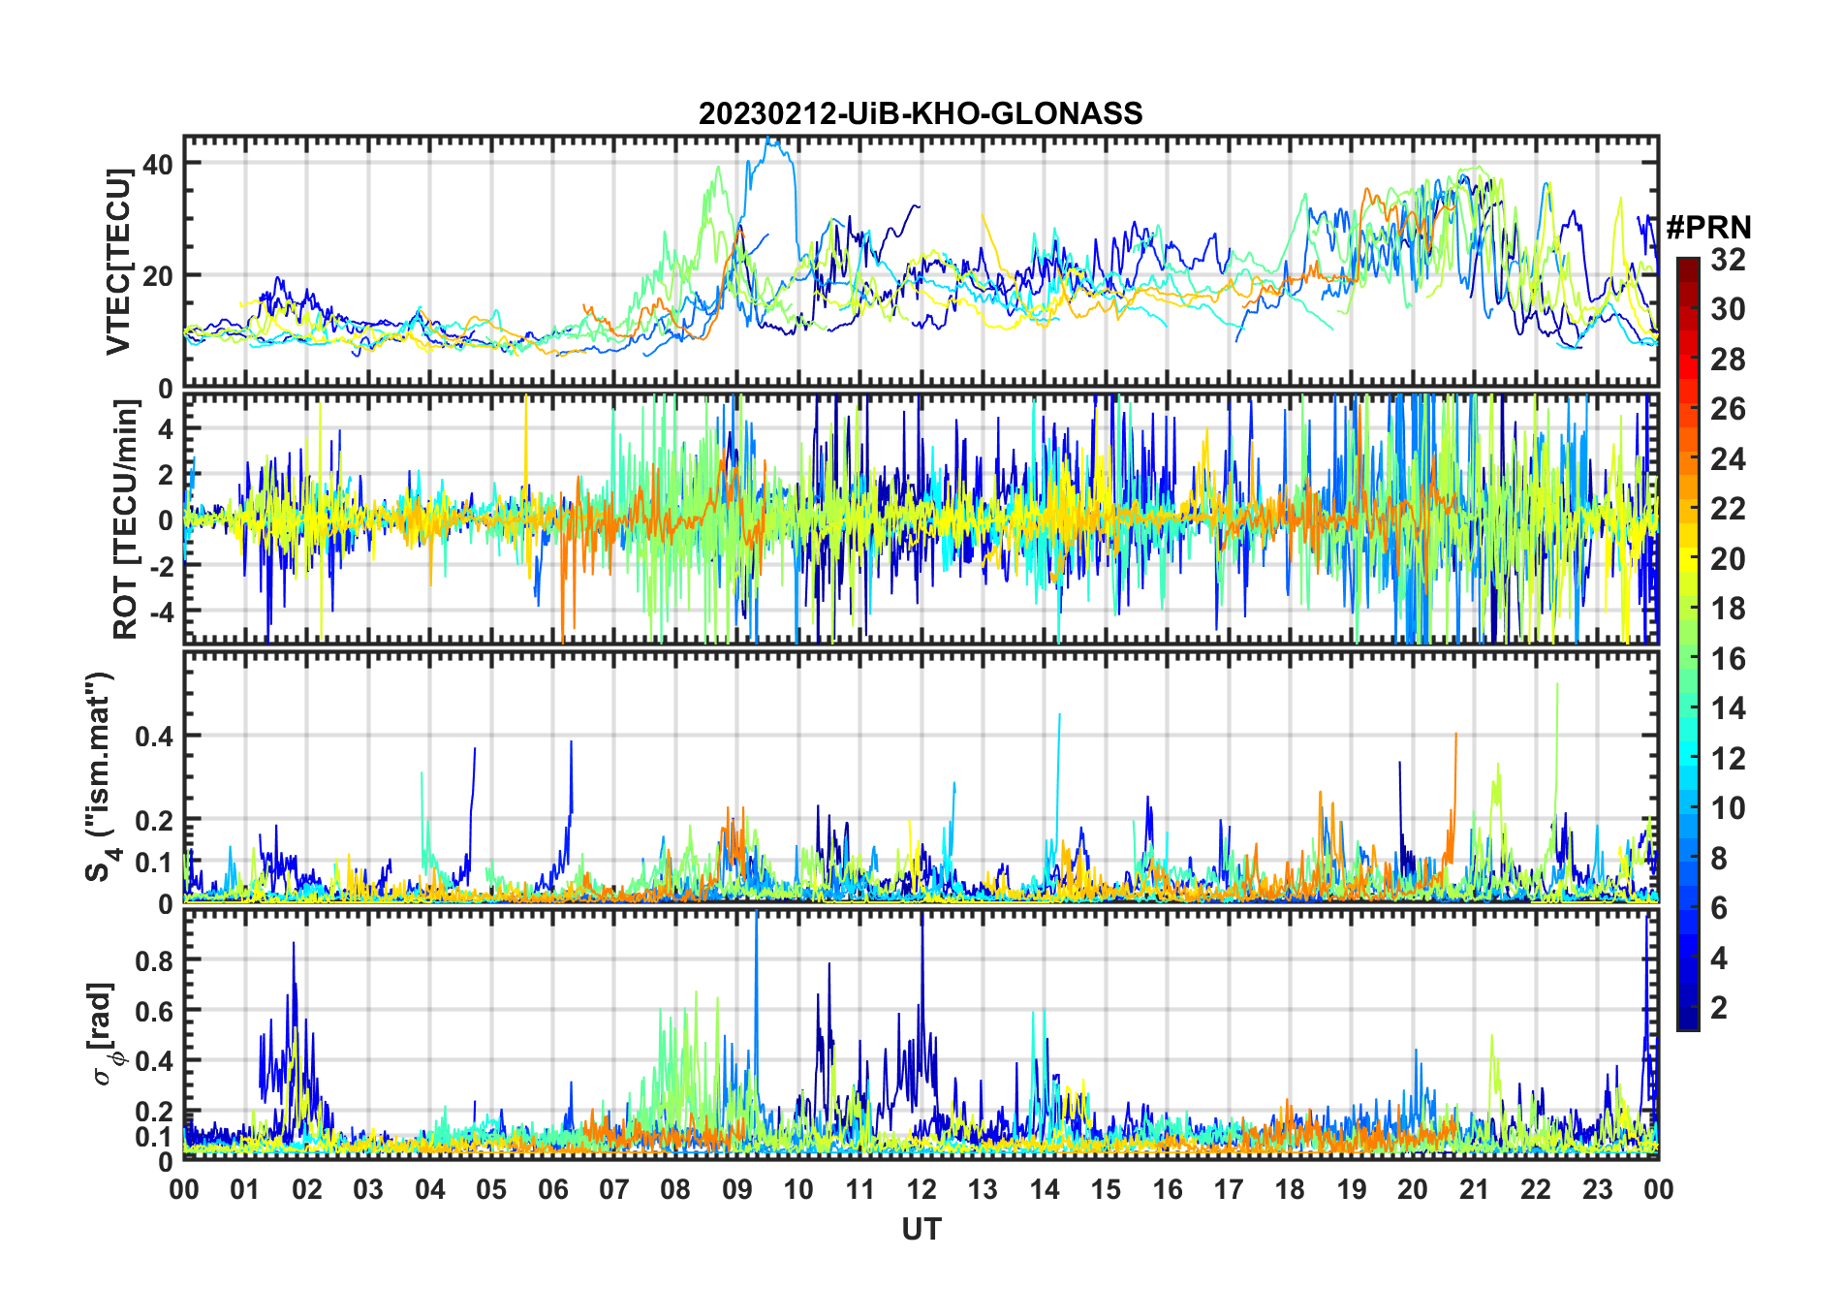
Task: Select colorbar tick label 16
Action: tap(1728, 659)
